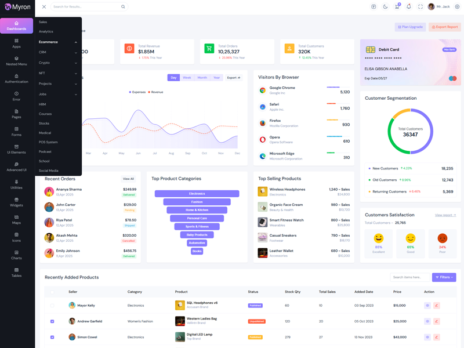Open Charts in the left sidebar
This screenshot has height=348, width=464.
click(x=16, y=255)
